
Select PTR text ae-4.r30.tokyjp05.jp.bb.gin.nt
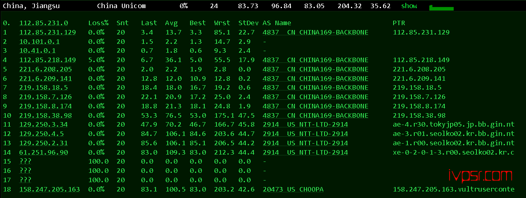click(x=454, y=125)
